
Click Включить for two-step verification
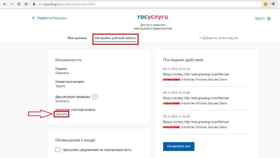(62, 101)
